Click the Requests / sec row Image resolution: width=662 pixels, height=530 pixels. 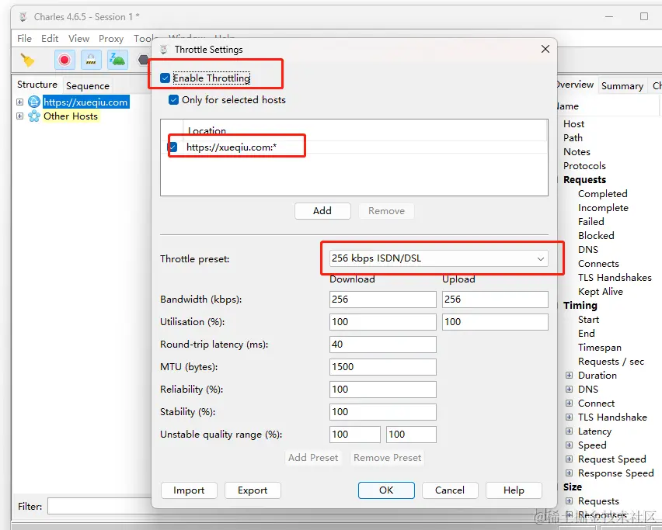pyautogui.click(x=611, y=362)
